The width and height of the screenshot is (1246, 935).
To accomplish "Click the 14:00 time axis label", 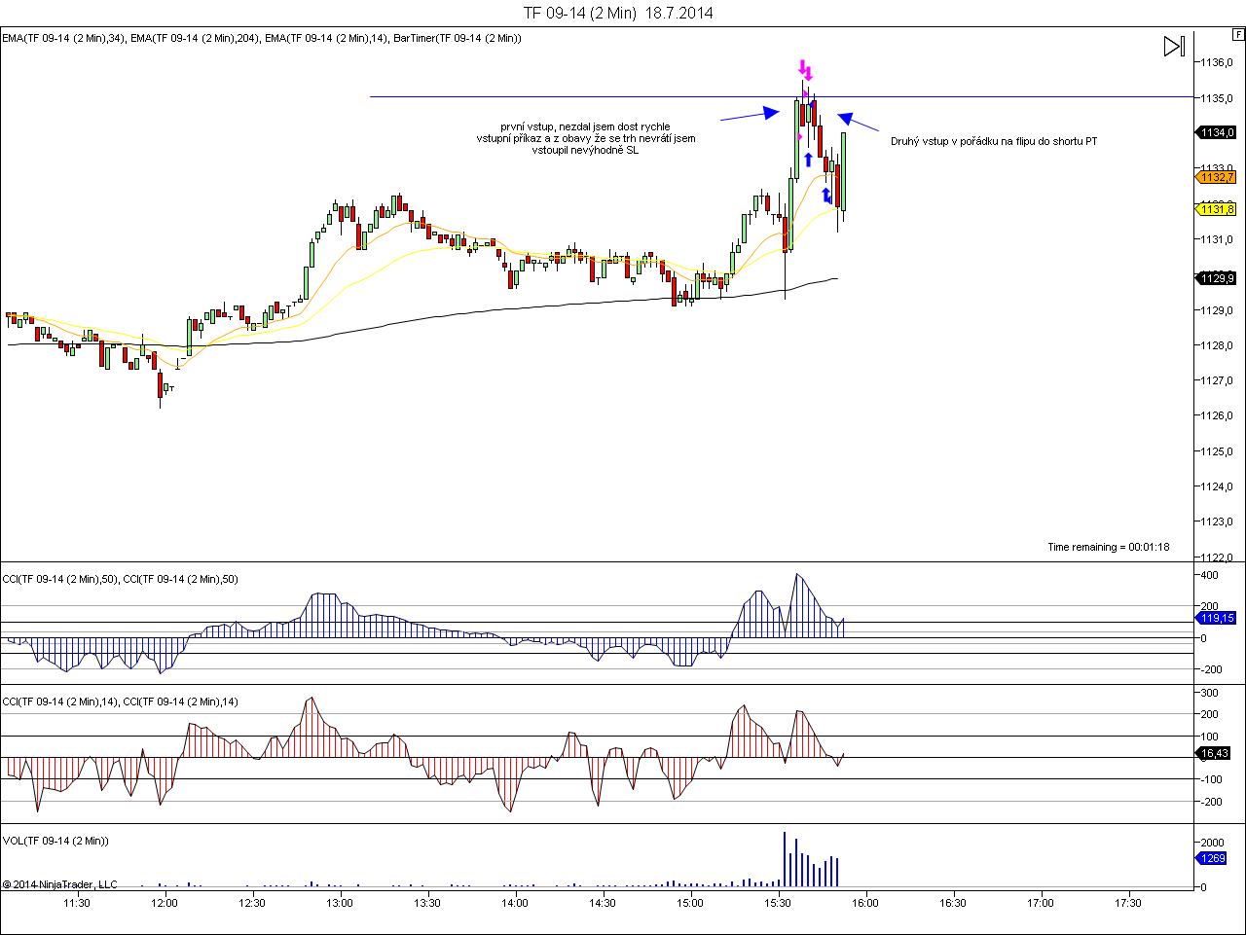I will [x=515, y=903].
